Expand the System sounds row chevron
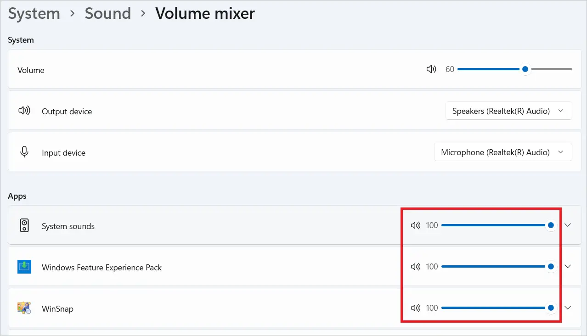The width and height of the screenshot is (587, 336). click(x=568, y=225)
